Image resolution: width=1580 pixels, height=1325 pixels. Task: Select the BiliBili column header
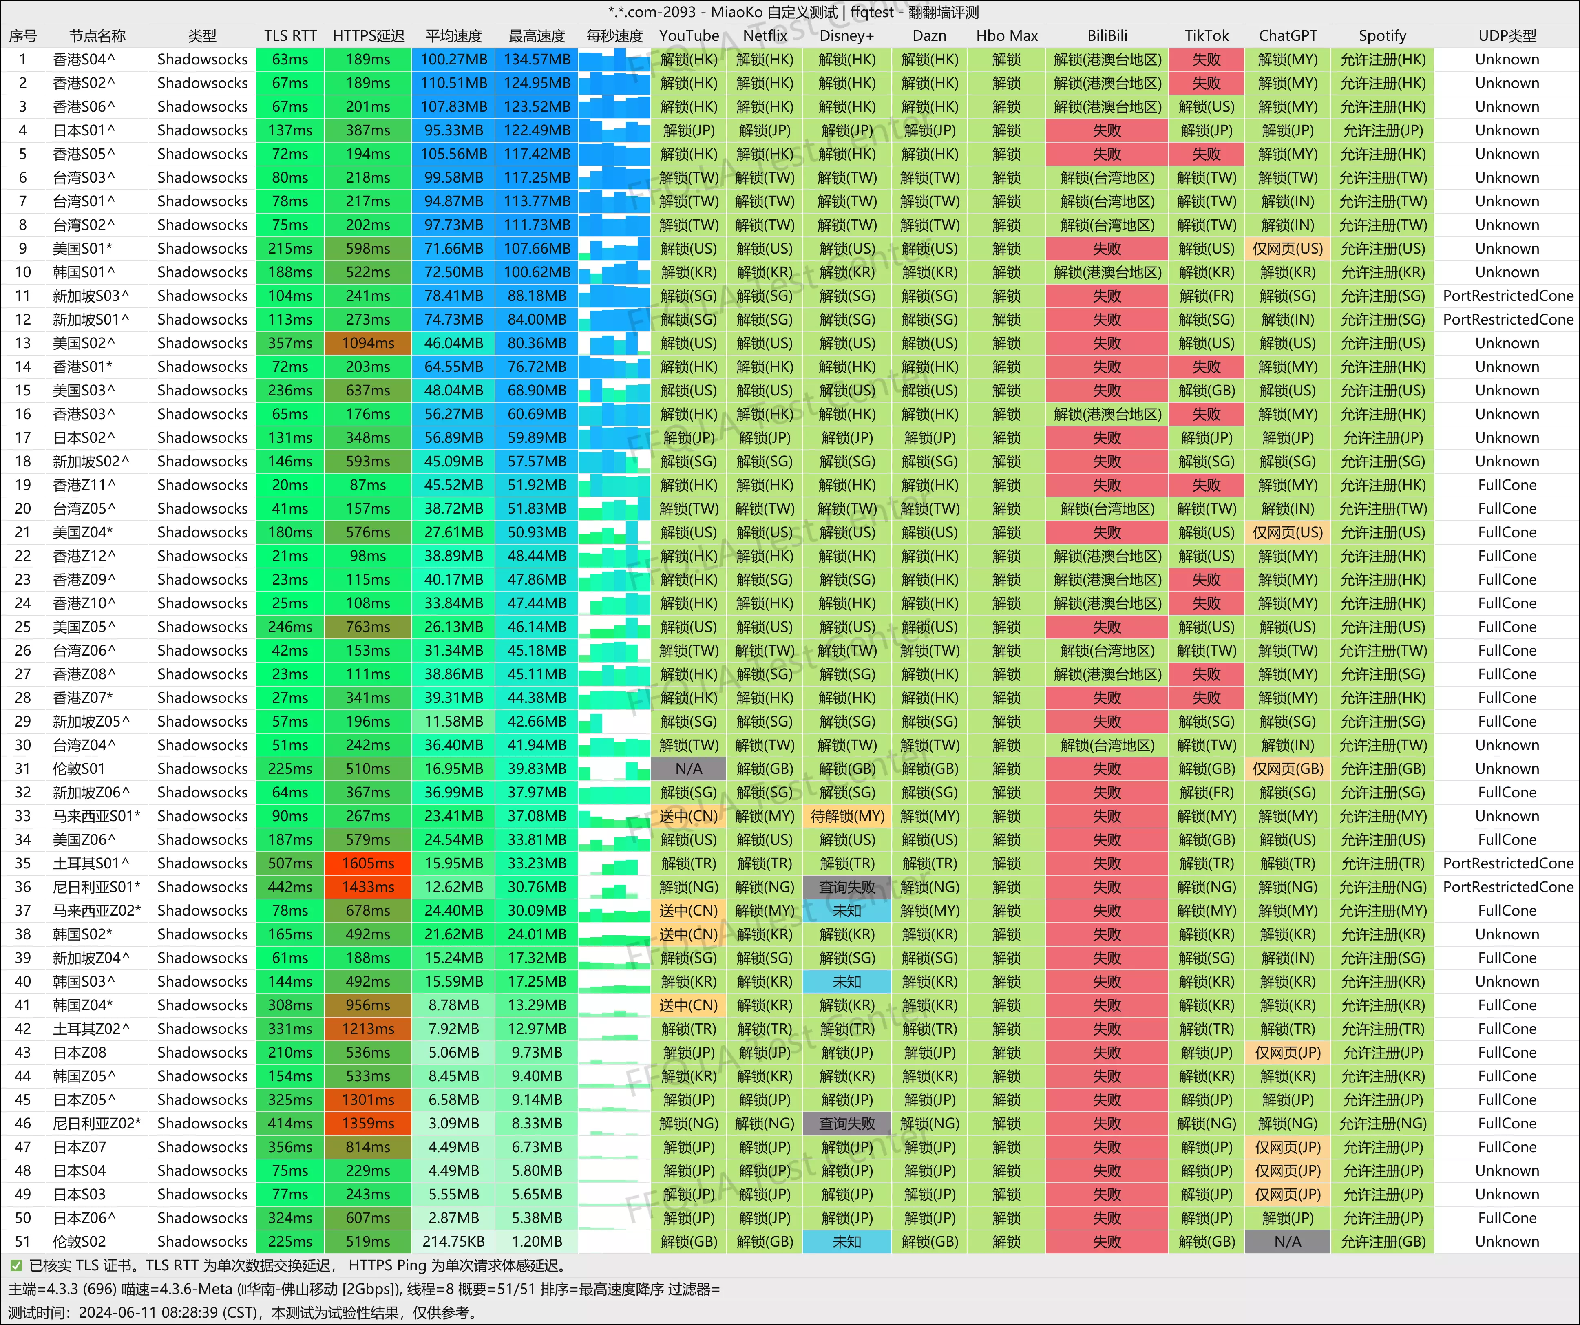click(x=1107, y=35)
